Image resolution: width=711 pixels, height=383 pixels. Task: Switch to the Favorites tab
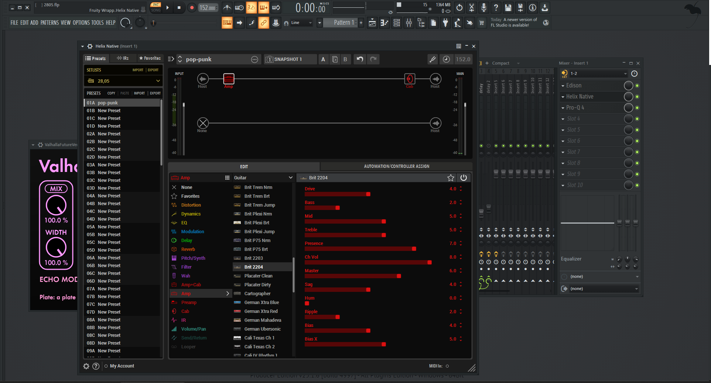pyautogui.click(x=150, y=58)
